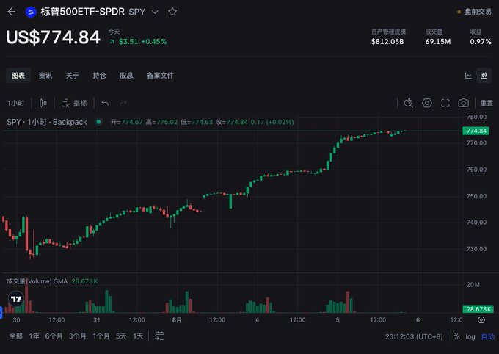Image resolution: width=499 pixels, height=354 pixels.
Task: Undo the last chart action
Action: pyautogui.click(x=105, y=103)
